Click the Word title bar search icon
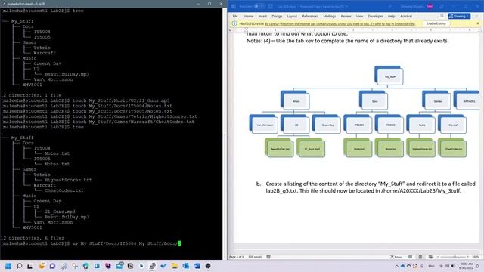Image resolution: width=484 pixels, height=272 pixels. [x=390, y=6]
